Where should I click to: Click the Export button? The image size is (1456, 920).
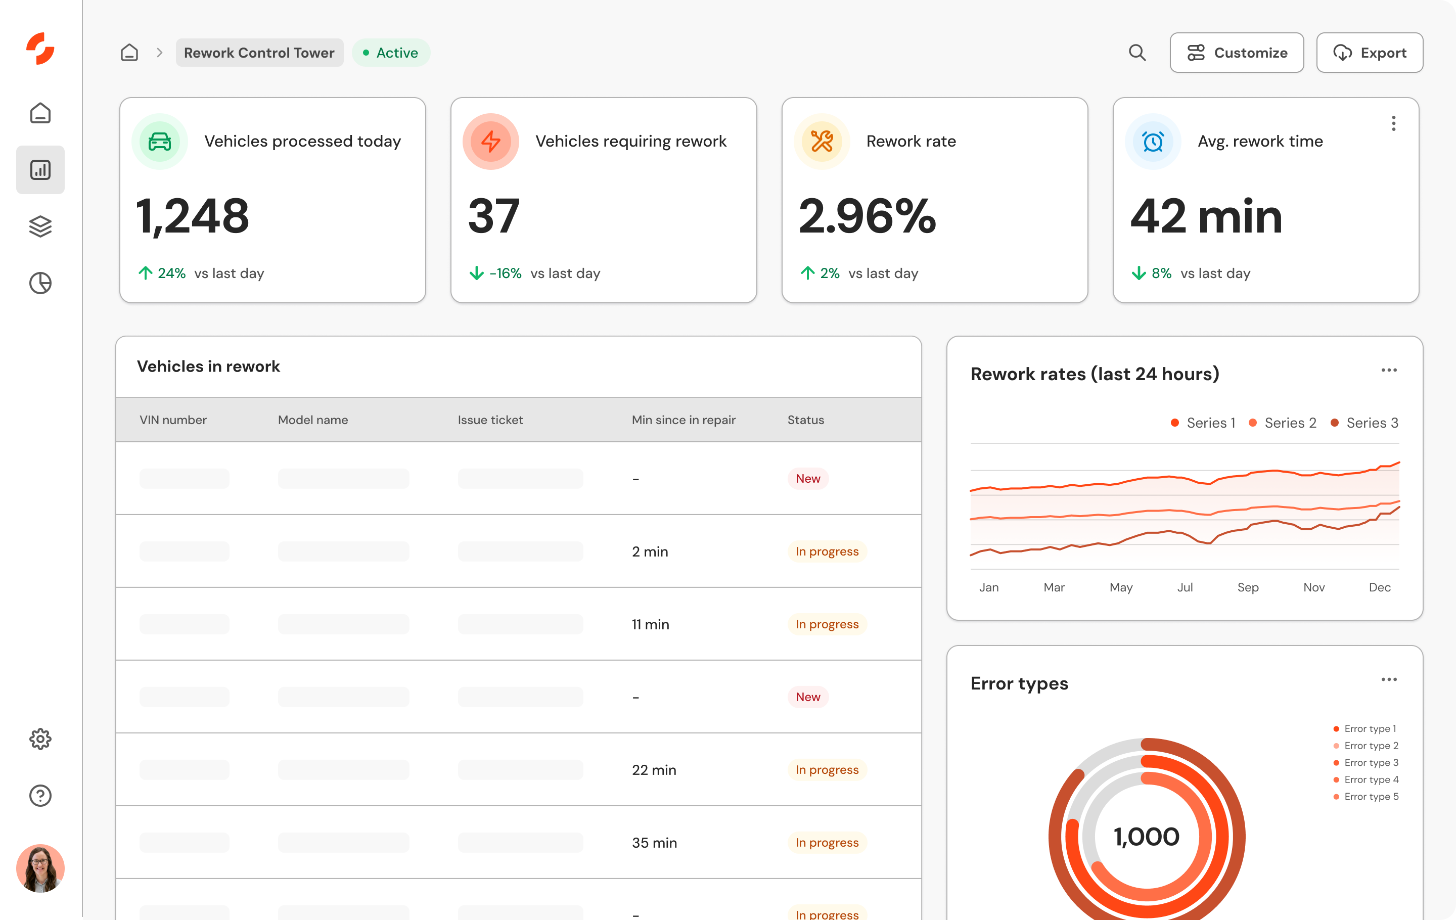coord(1369,53)
